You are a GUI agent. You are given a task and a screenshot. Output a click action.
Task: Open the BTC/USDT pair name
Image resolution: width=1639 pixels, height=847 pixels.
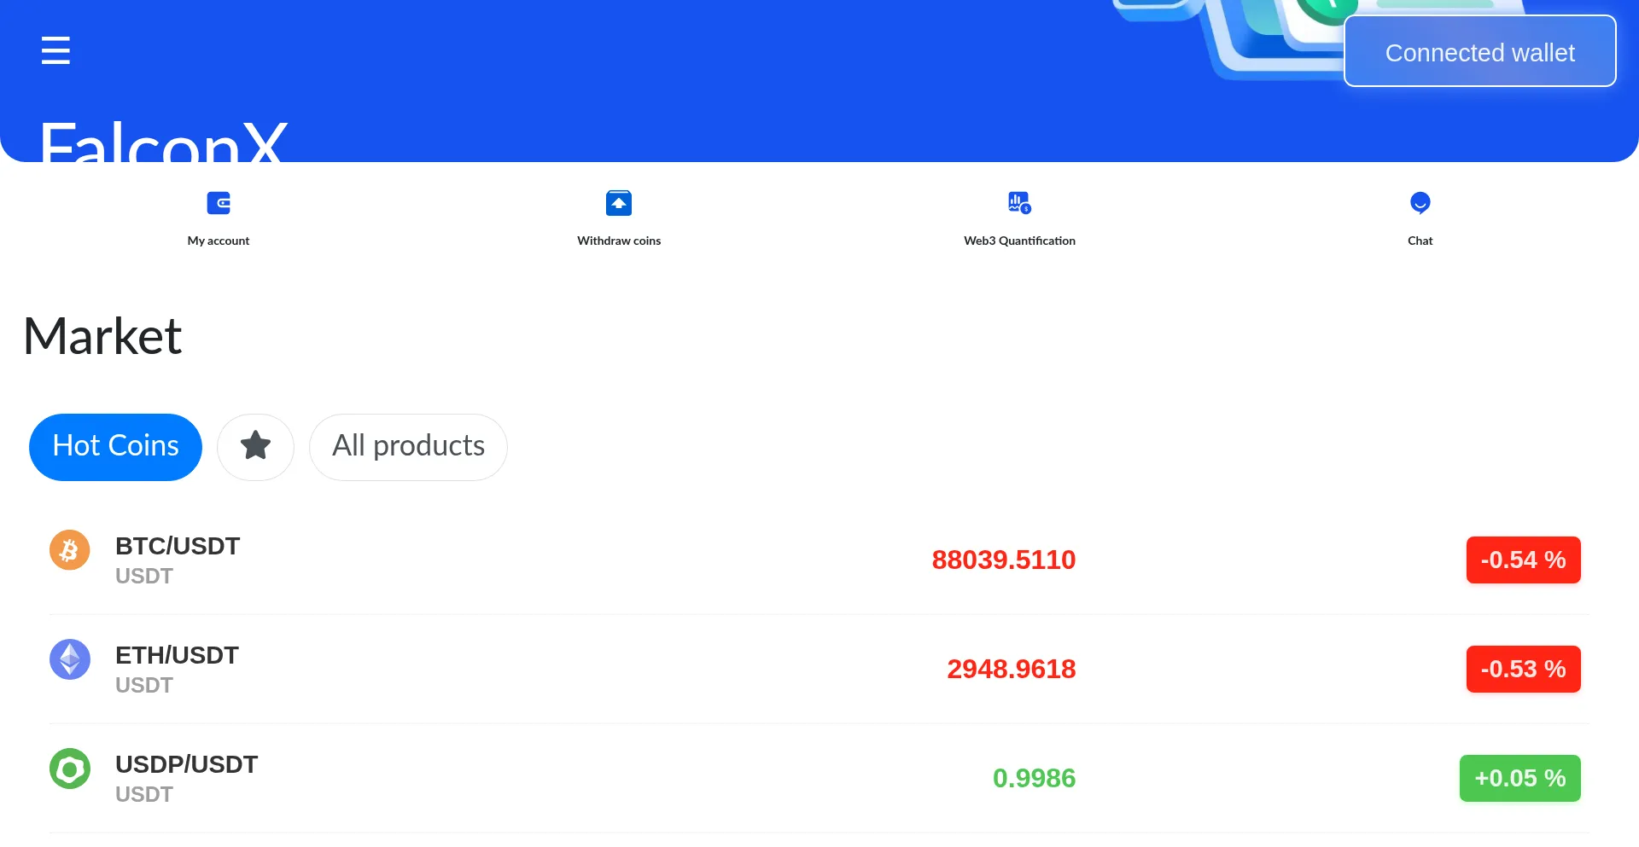click(x=178, y=546)
